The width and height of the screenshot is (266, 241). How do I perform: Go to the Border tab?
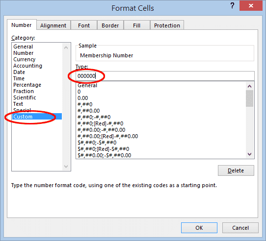click(110, 25)
